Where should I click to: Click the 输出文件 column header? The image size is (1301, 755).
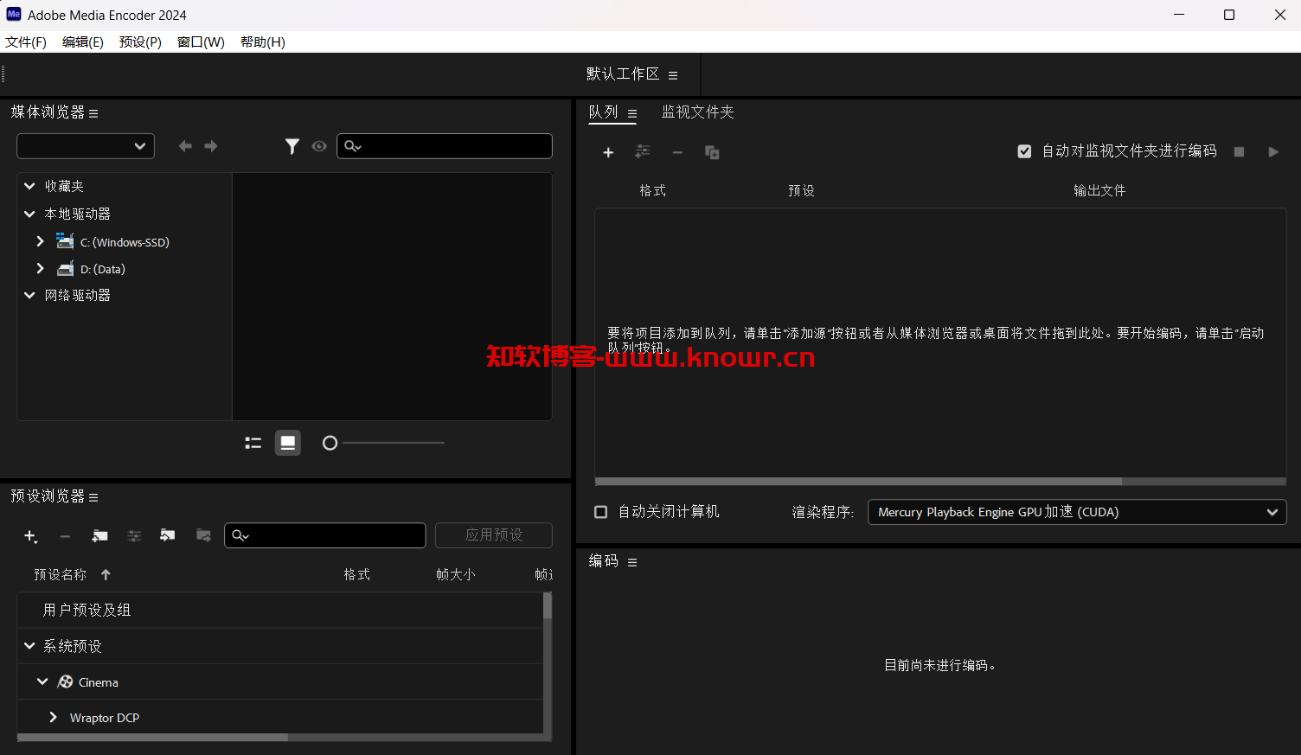tap(1099, 190)
